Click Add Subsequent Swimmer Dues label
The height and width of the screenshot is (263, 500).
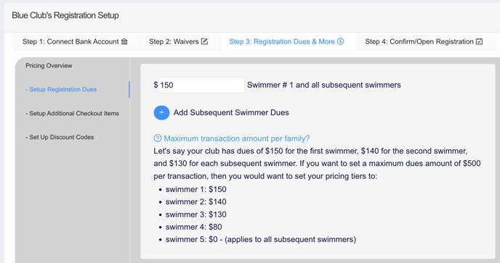tap(231, 112)
